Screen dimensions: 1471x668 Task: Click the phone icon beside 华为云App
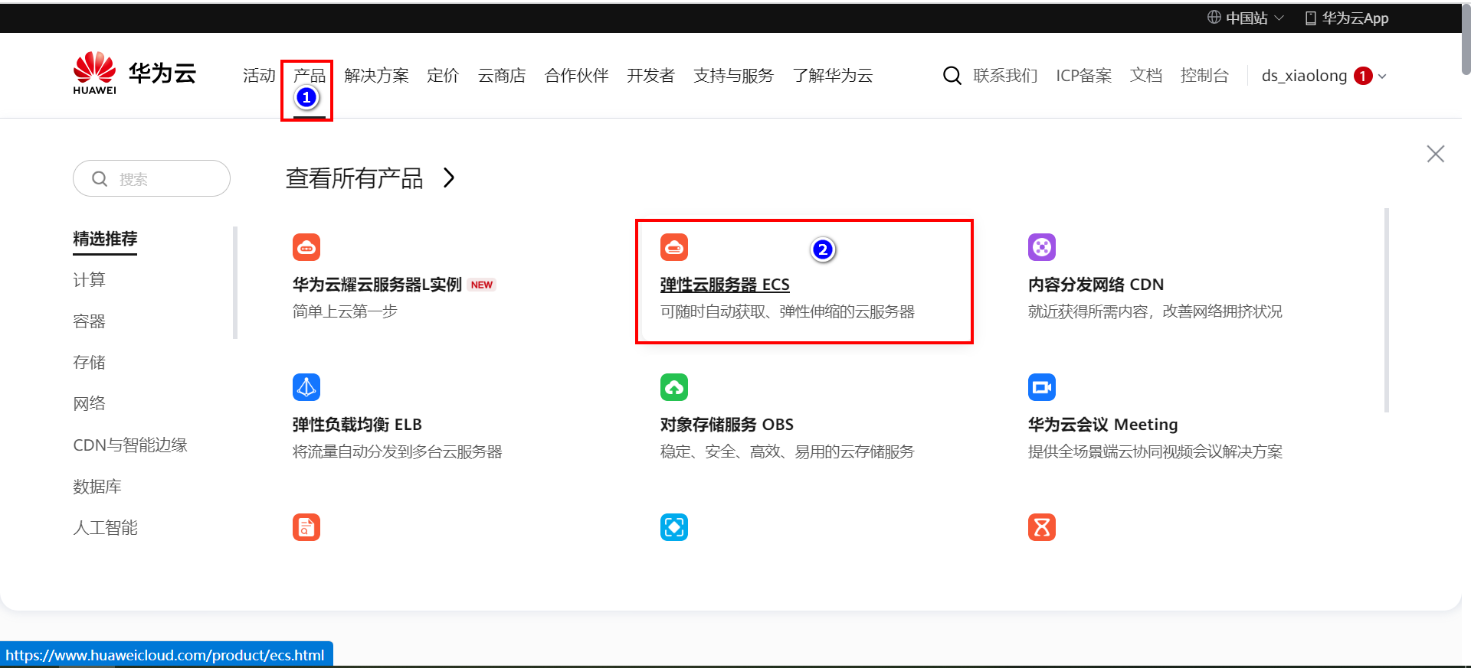(1311, 18)
